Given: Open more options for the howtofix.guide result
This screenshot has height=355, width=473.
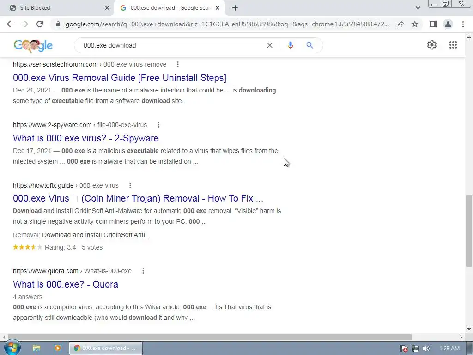Looking at the screenshot, I should [x=130, y=185].
